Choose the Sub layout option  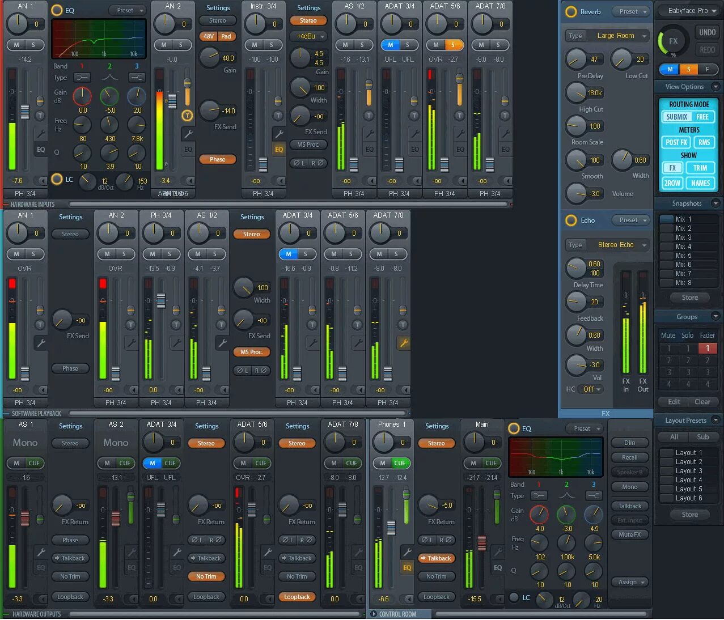pyautogui.click(x=703, y=437)
